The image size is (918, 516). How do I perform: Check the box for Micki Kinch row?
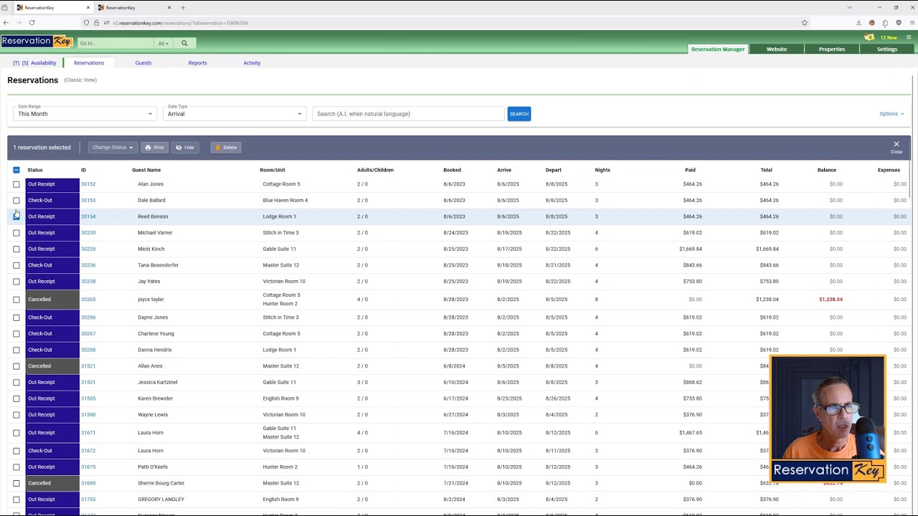[x=16, y=249]
